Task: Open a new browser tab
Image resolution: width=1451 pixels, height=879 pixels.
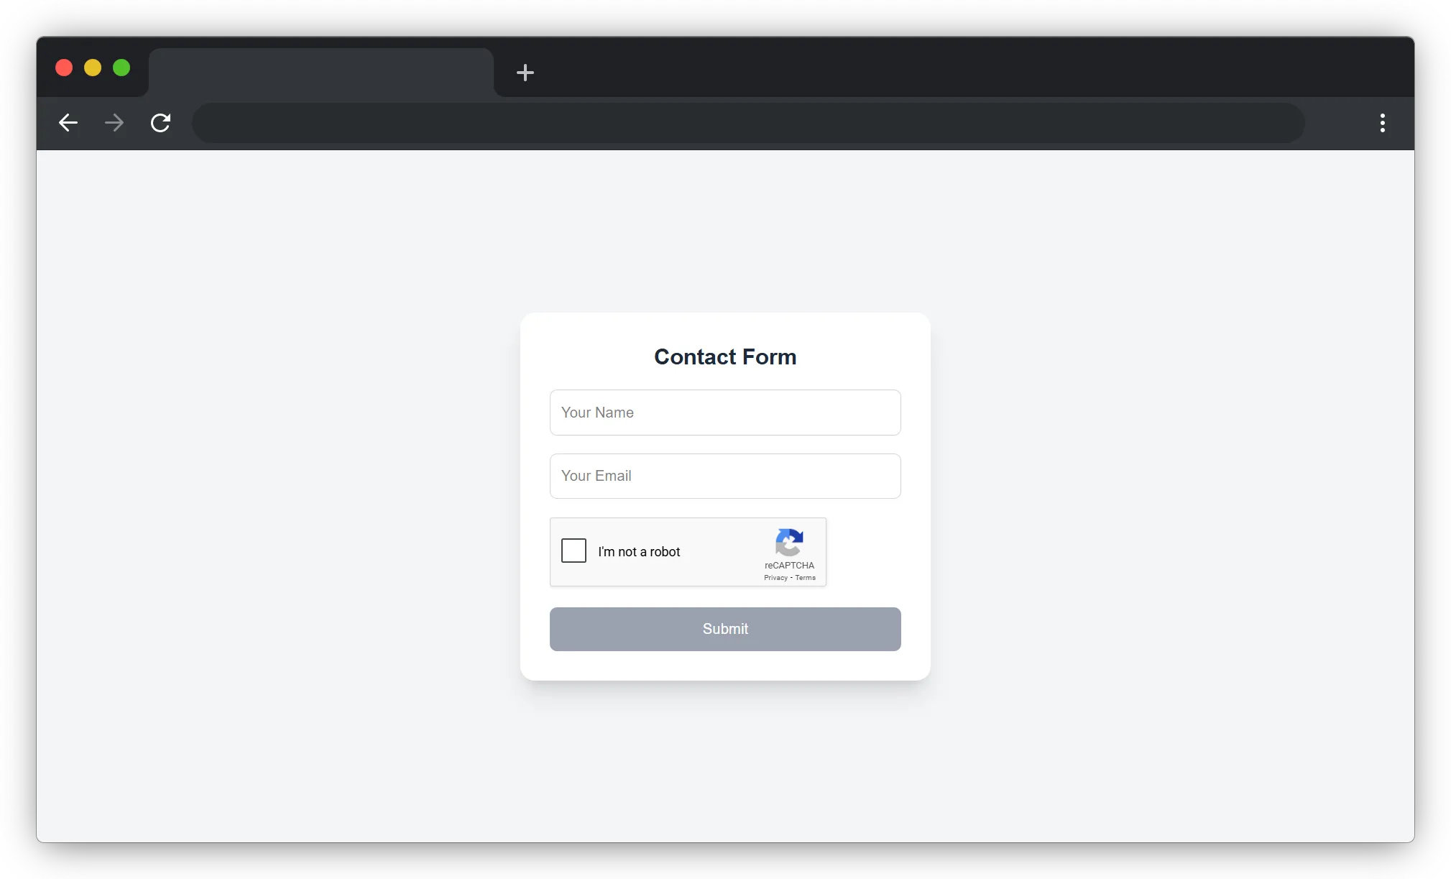Action: click(x=525, y=72)
